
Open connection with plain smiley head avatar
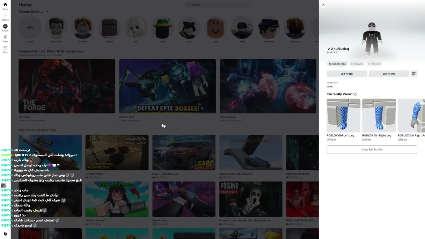pyautogui.click(x=216, y=28)
